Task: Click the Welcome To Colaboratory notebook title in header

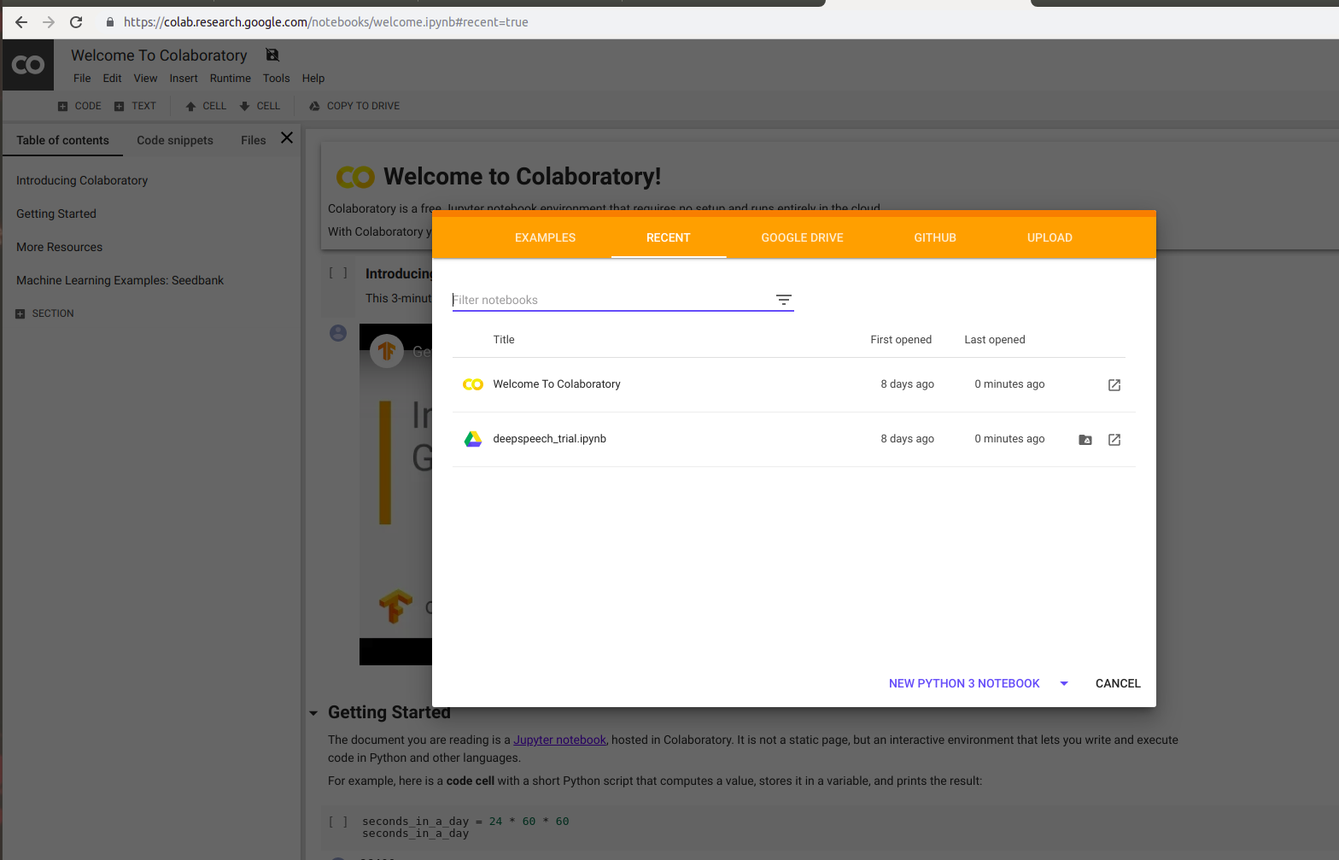Action: pyautogui.click(x=159, y=55)
